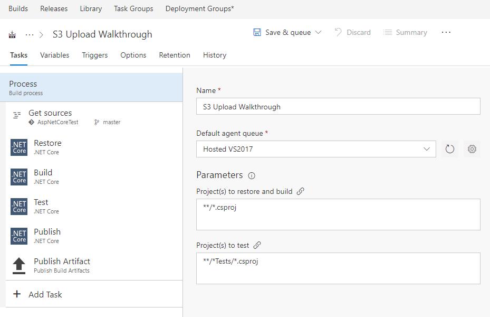Viewport: 490px width, 317px height.
Task: Click link icon beside Project(s) to restore and build
Action: point(300,191)
